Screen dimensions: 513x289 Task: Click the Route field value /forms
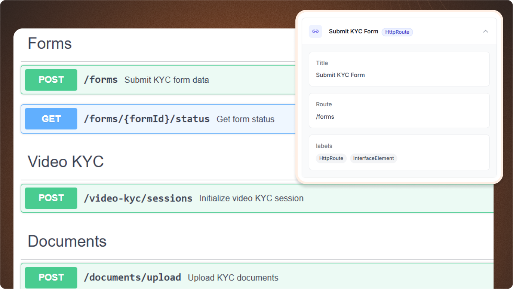[x=325, y=117]
